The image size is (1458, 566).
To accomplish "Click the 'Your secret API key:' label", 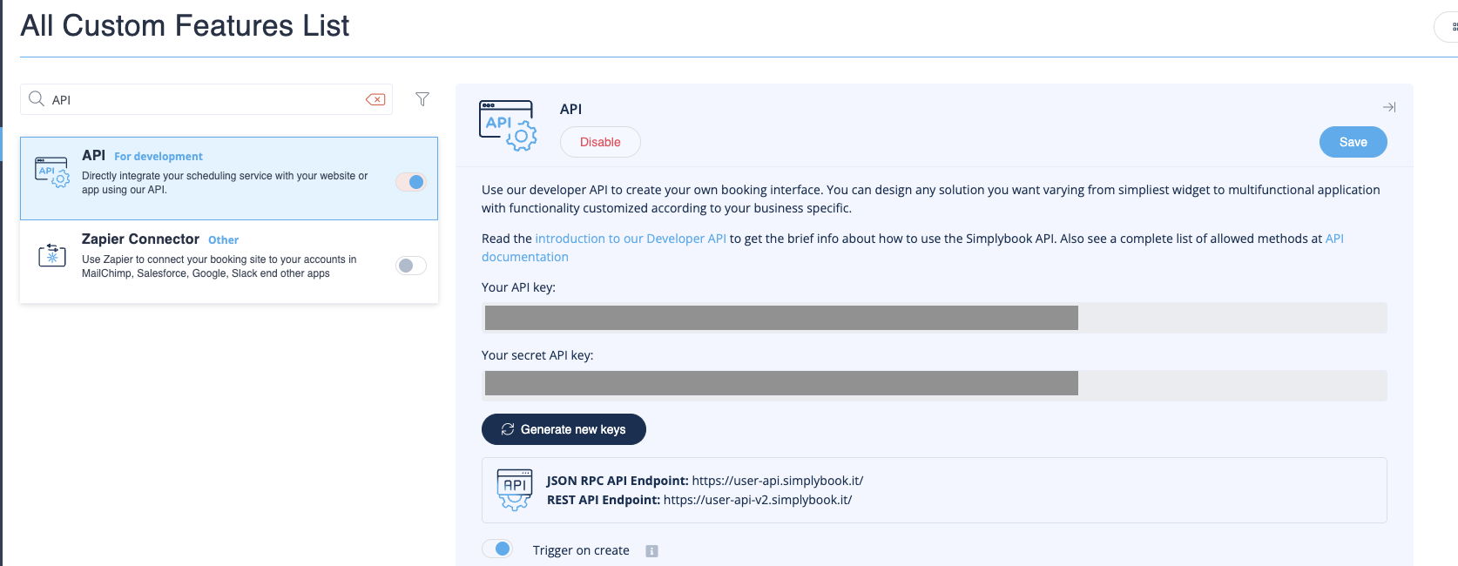I will [537, 355].
